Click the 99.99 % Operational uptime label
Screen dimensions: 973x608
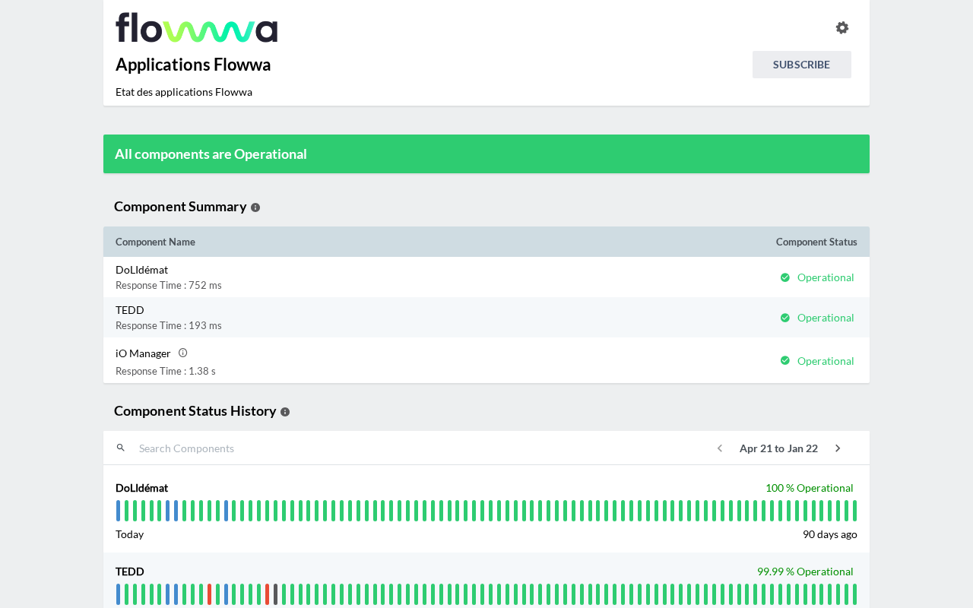coord(805,572)
